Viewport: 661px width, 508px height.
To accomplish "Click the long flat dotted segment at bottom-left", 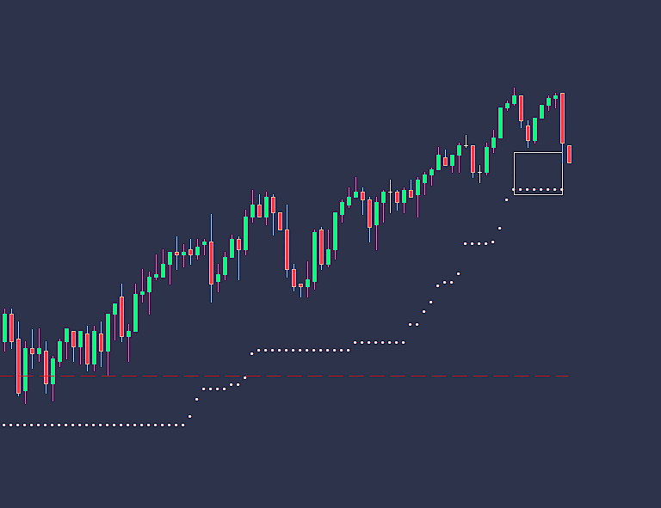I will coord(95,425).
